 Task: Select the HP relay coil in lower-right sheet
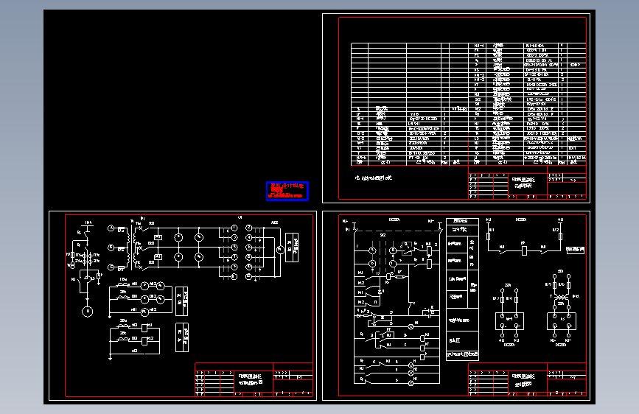click(524, 250)
